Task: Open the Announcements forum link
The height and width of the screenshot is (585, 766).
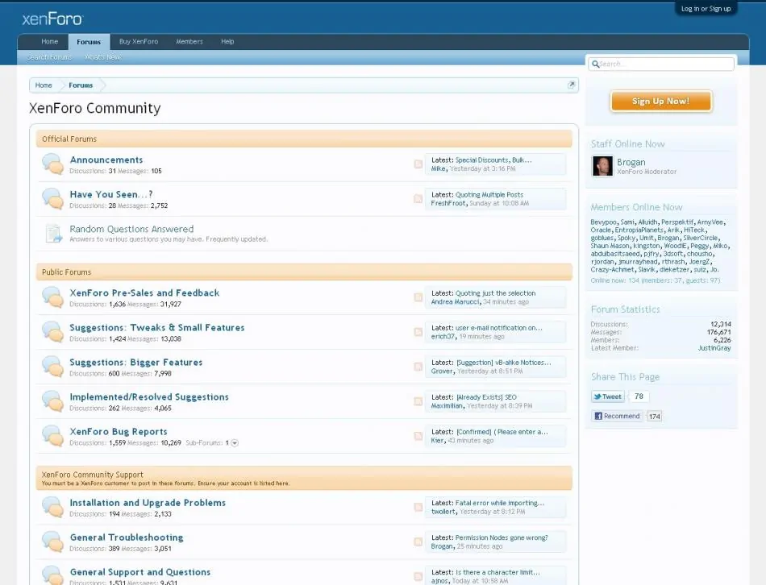Action: (106, 160)
